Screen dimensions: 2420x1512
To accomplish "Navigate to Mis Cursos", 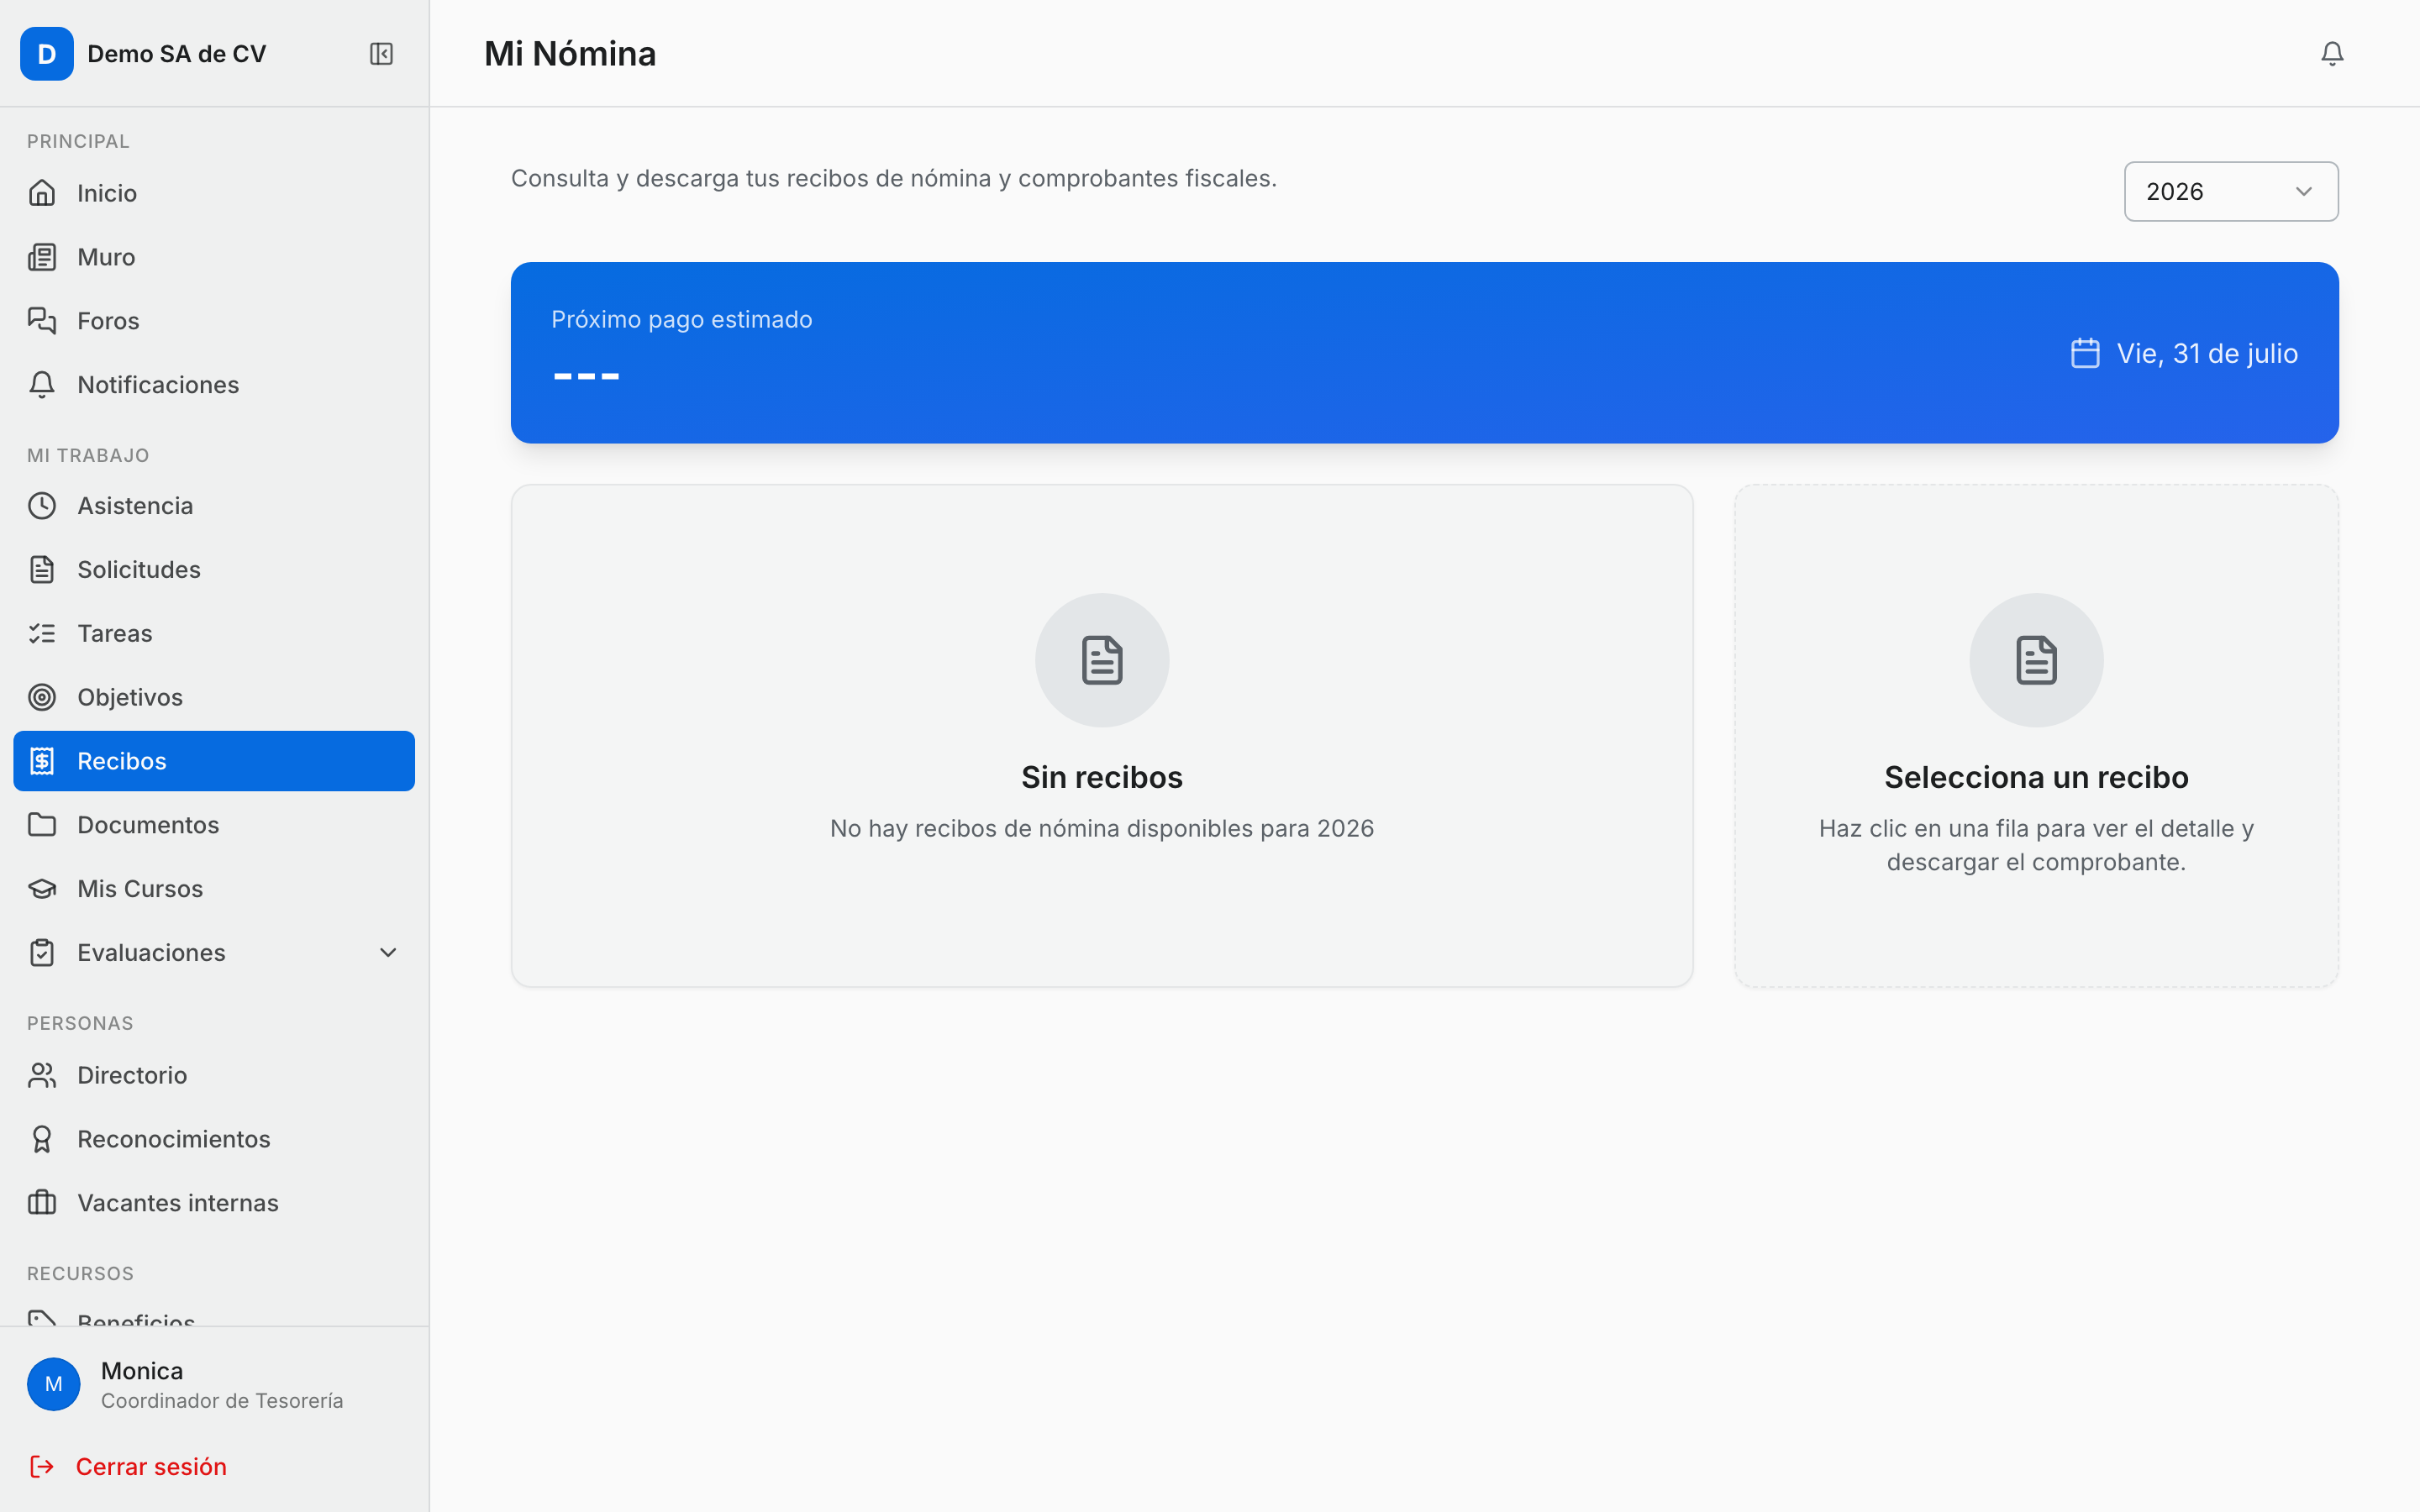I will [214, 889].
